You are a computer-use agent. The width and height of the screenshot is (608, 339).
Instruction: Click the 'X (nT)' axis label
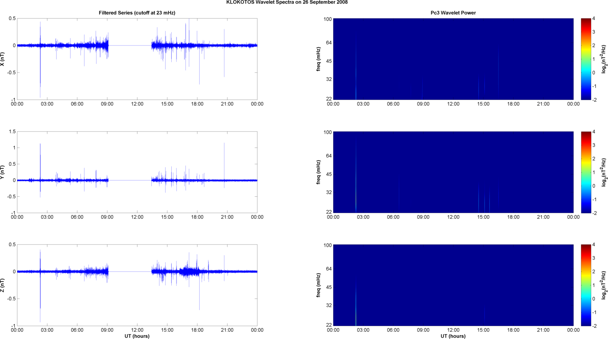pos(3,59)
